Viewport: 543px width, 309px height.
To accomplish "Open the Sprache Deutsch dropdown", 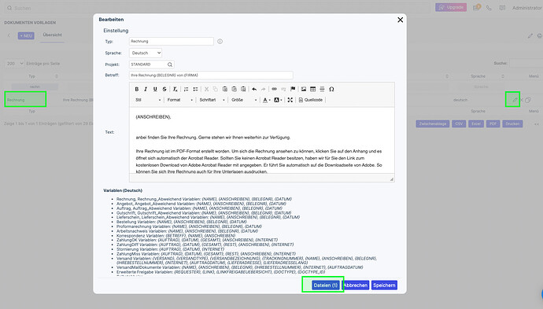I will pos(146,53).
